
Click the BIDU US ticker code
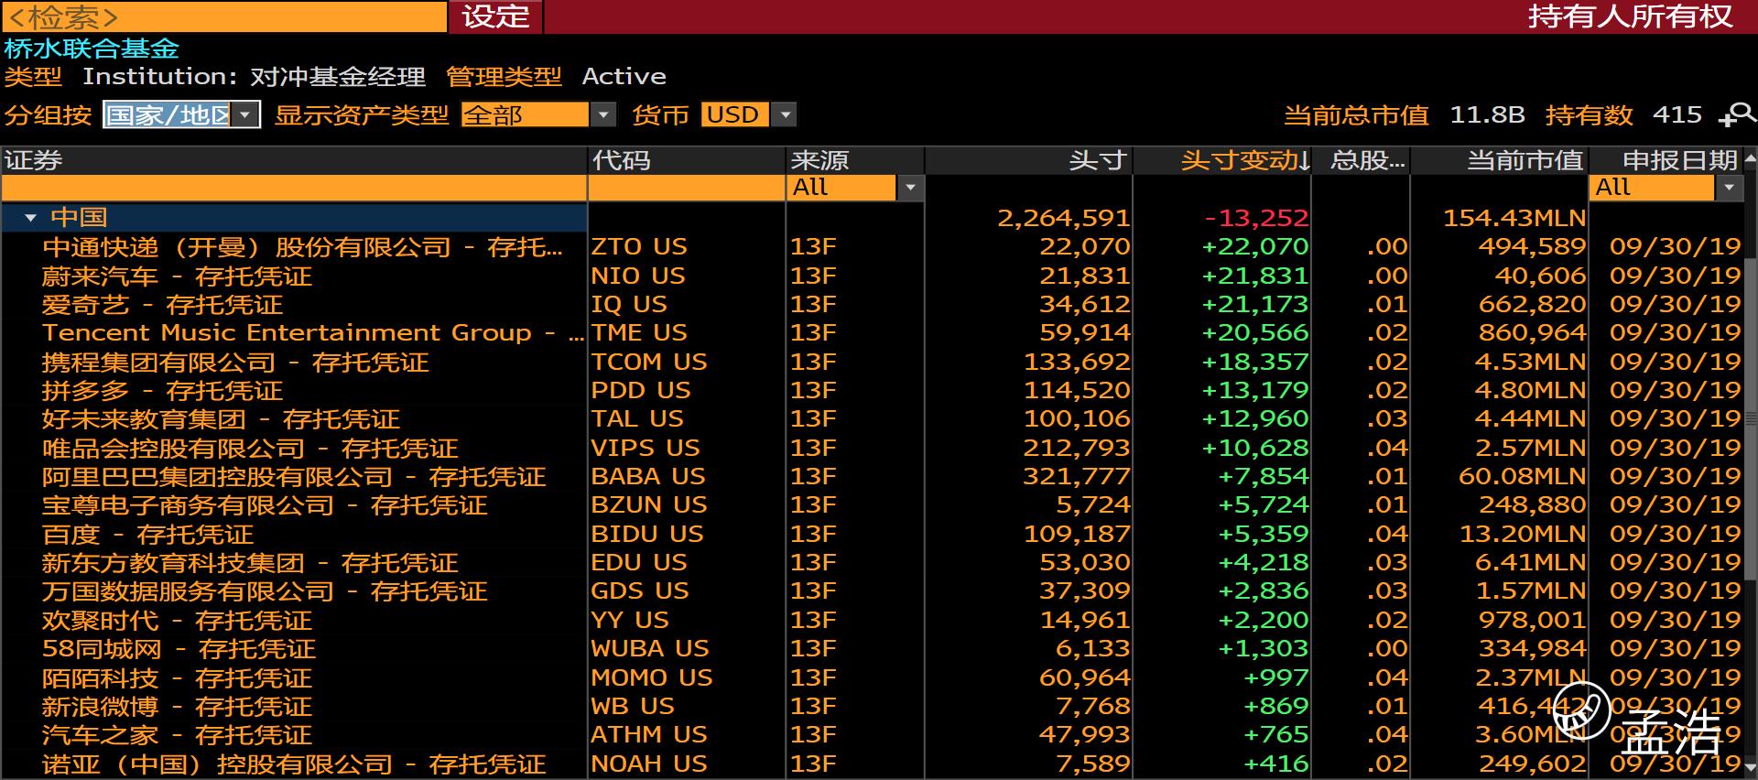[x=647, y=534]
